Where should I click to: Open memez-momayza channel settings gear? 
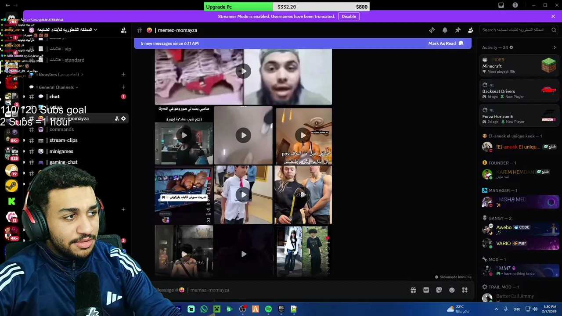pos(123,118)
